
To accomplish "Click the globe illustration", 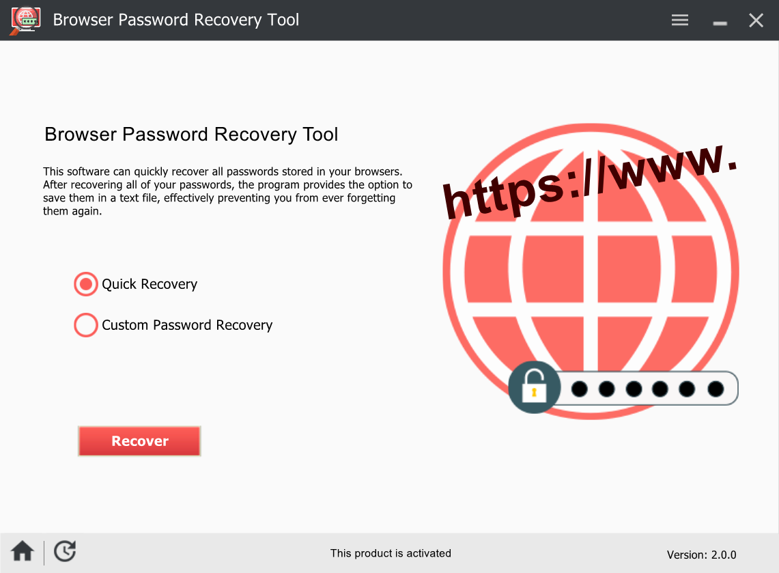I will [591, 271].
